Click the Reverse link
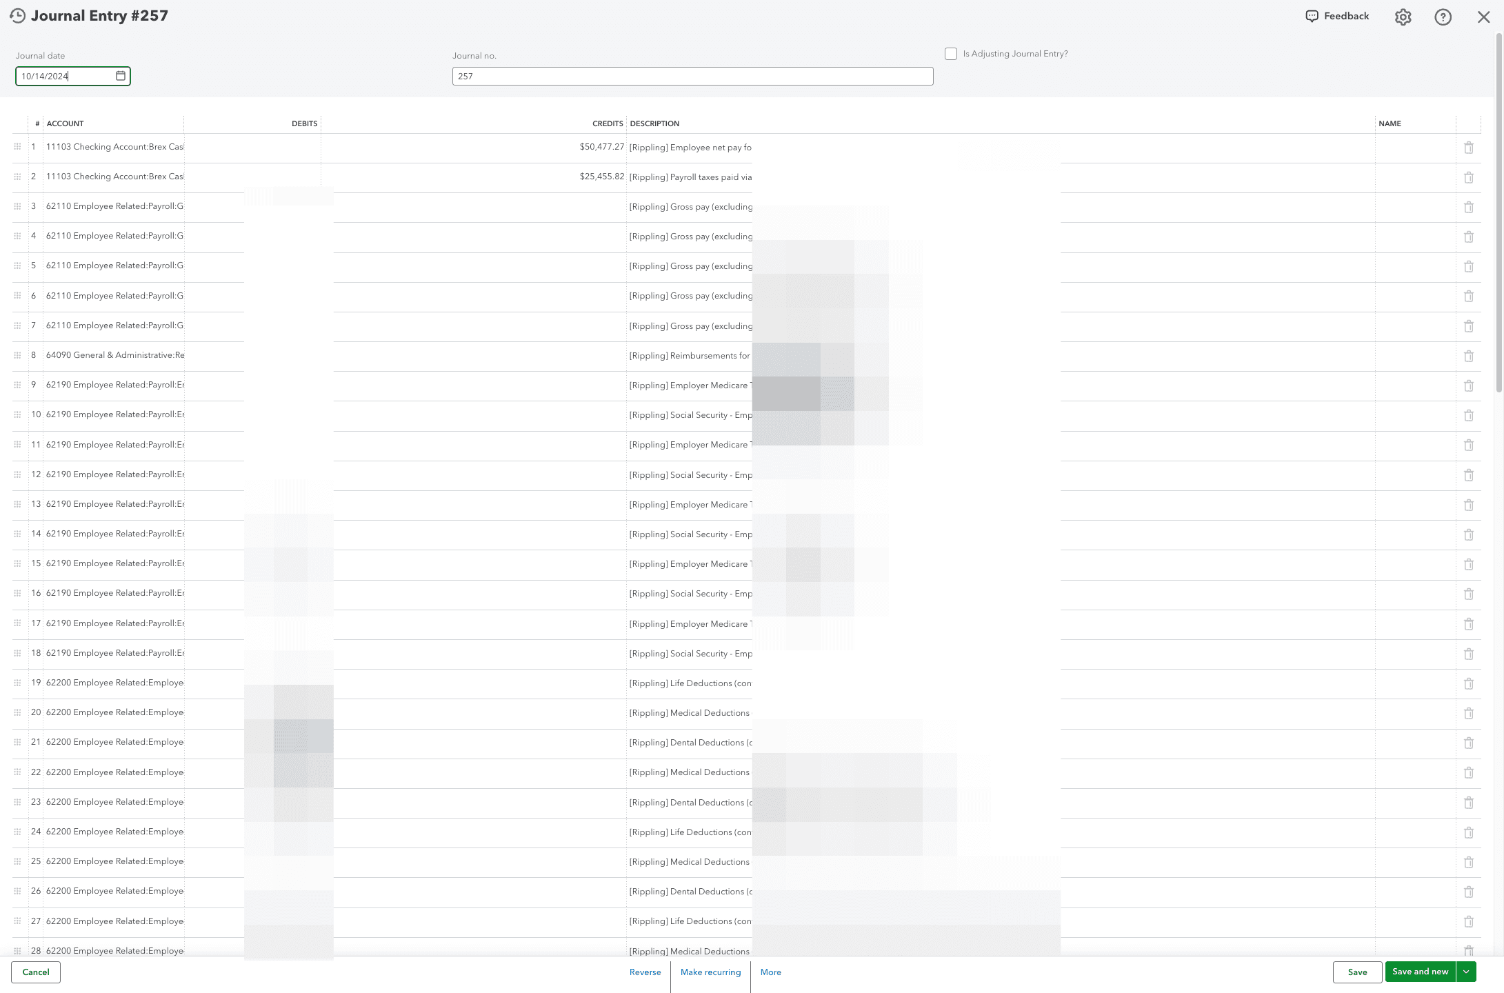Image resolution: width=1504 pixels, height=993 pixels. pos(645,972)
